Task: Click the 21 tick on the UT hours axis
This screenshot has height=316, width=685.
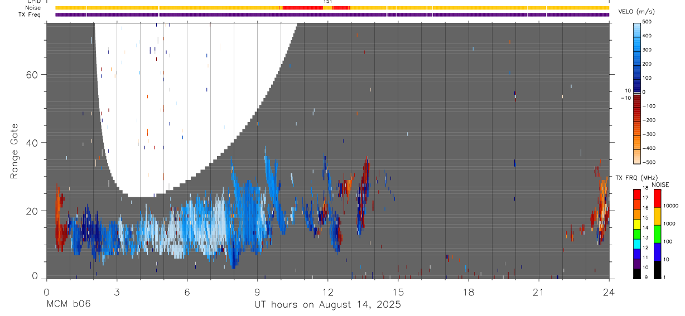Action: [538, 292]
